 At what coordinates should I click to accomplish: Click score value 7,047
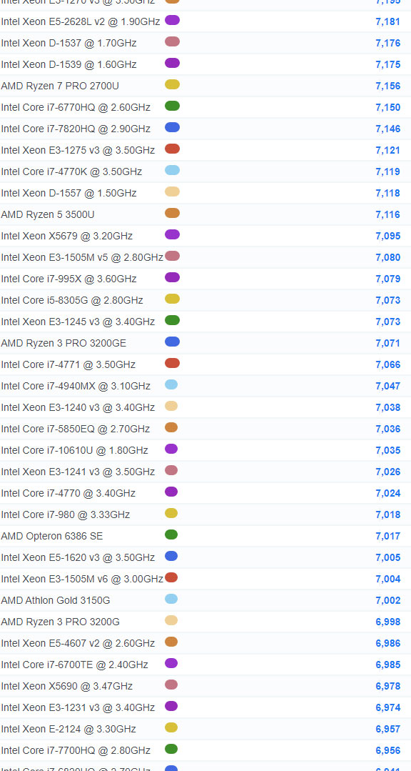388,387
